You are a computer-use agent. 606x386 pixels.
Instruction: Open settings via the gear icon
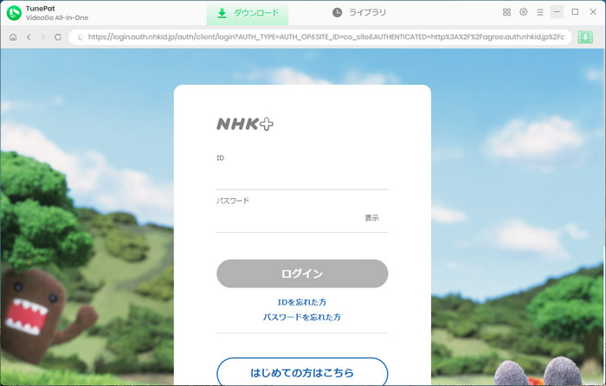pos(523,12)
